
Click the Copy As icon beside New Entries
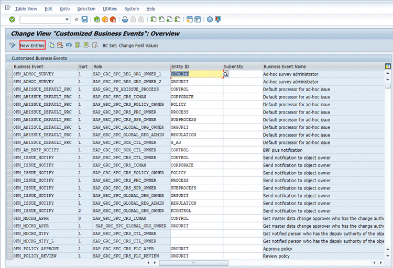pyautogui.click(x=51, y=46)
